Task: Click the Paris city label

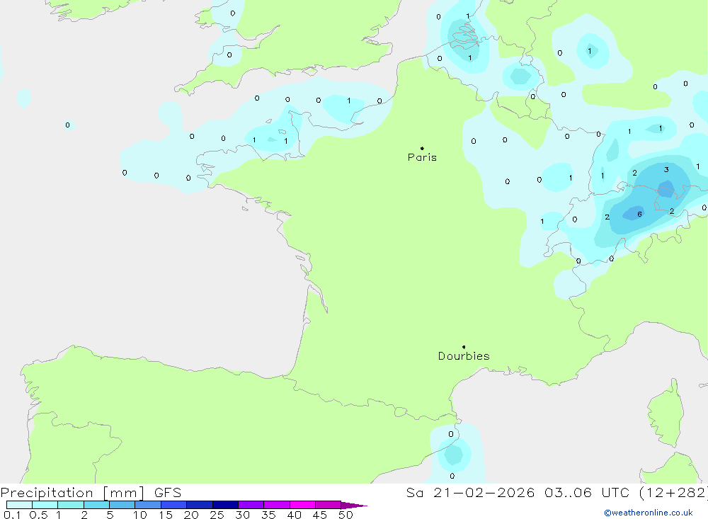Action: click(422, 157)
